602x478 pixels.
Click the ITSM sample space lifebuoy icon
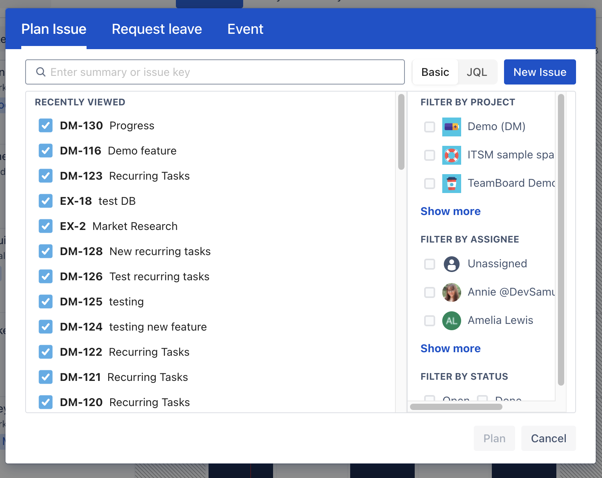[x=451, y=155]
